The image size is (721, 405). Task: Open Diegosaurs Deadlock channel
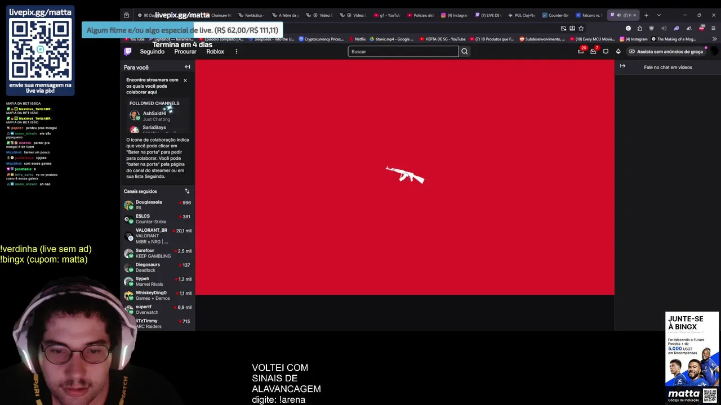coord(158,267)
